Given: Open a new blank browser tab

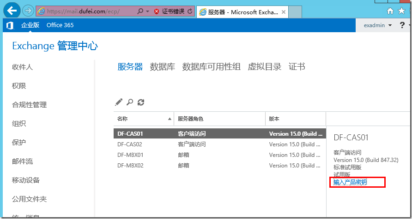Looking at the screenshot, I should tap(295, 12).
